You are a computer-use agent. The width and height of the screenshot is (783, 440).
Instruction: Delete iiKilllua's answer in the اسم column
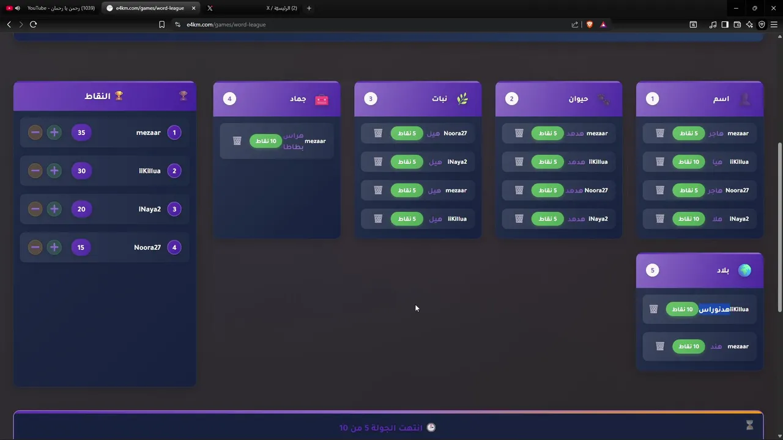coord(660,162)
